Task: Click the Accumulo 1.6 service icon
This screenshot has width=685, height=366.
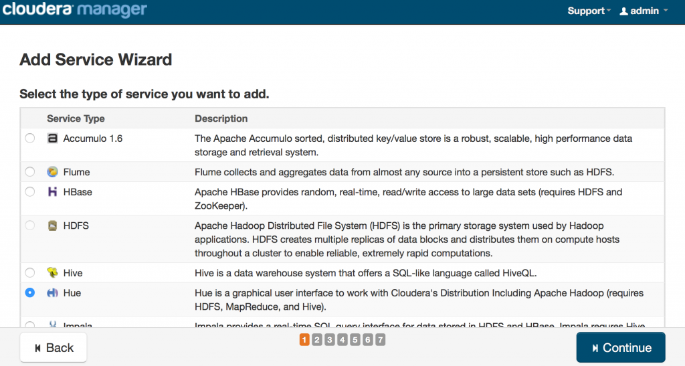Action: click(x=52, y=139)
